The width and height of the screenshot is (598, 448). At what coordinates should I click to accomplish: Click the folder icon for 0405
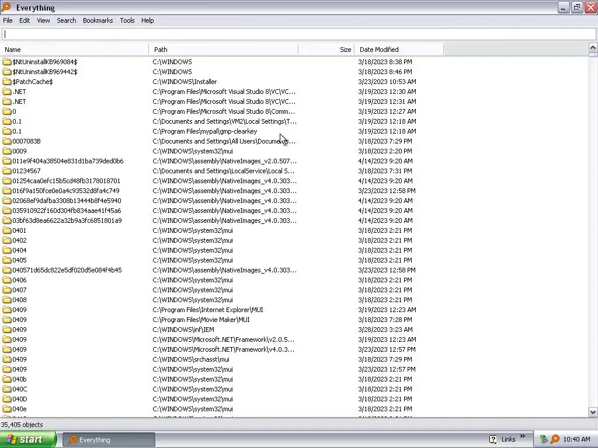pos(7,260)
